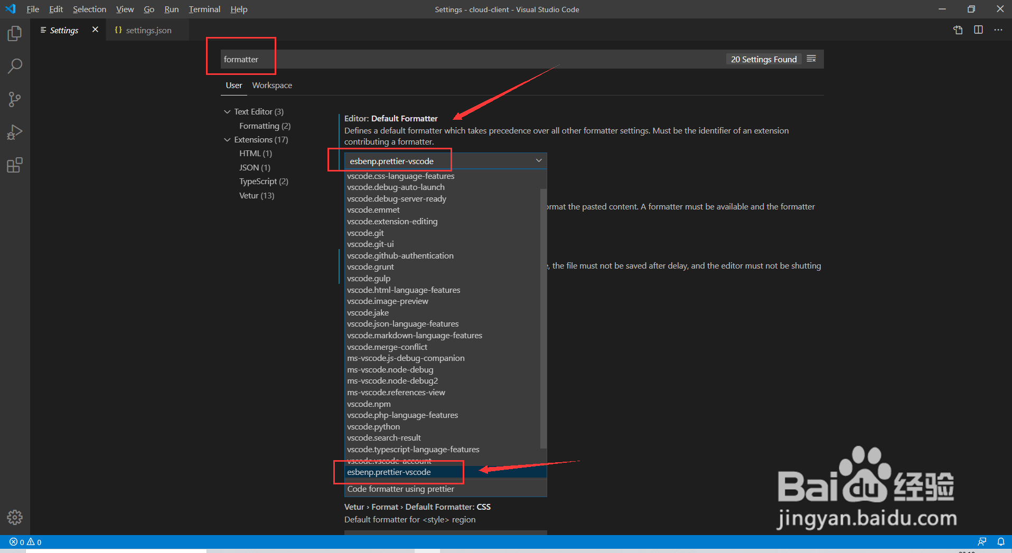Open the View menu
Screen dimensions: 1012x553
click(125, 9)
